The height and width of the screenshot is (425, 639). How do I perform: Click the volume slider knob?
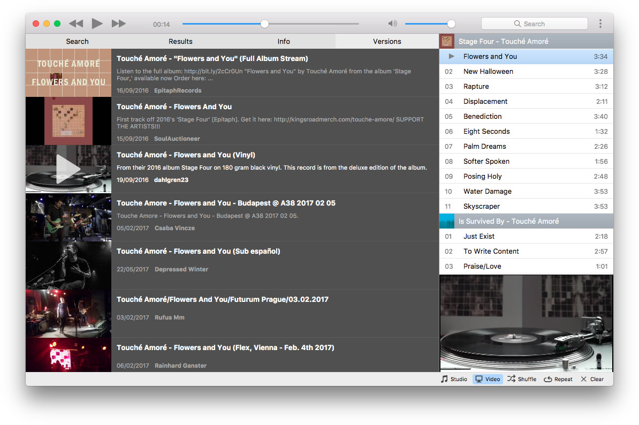click(451, 24)
